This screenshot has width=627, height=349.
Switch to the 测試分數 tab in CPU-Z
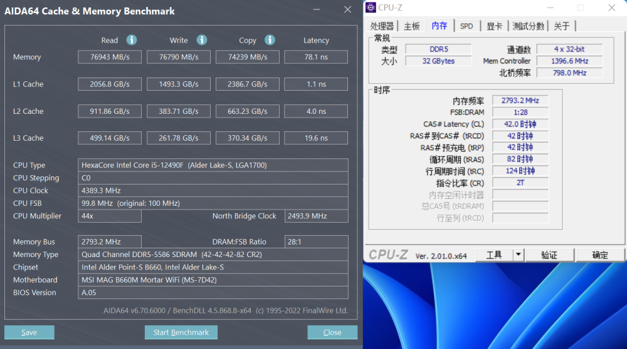tap(528, 26)
